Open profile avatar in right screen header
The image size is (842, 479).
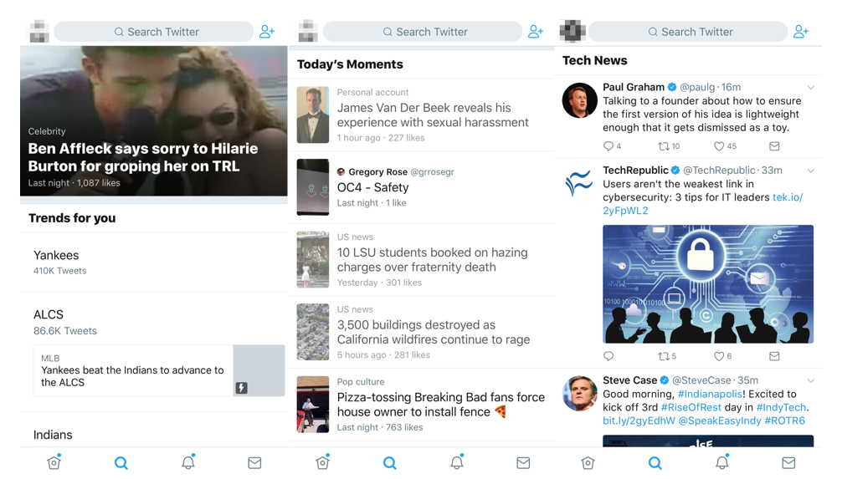pos(572,31)
